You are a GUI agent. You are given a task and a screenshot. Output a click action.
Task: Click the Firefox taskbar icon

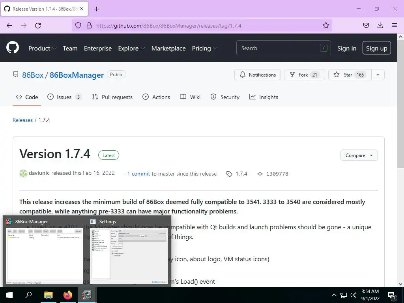(68, 295)
